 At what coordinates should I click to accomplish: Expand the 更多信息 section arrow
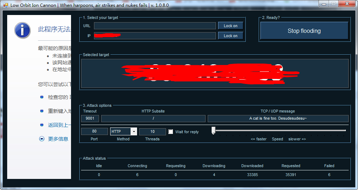(x=42, y=139)
